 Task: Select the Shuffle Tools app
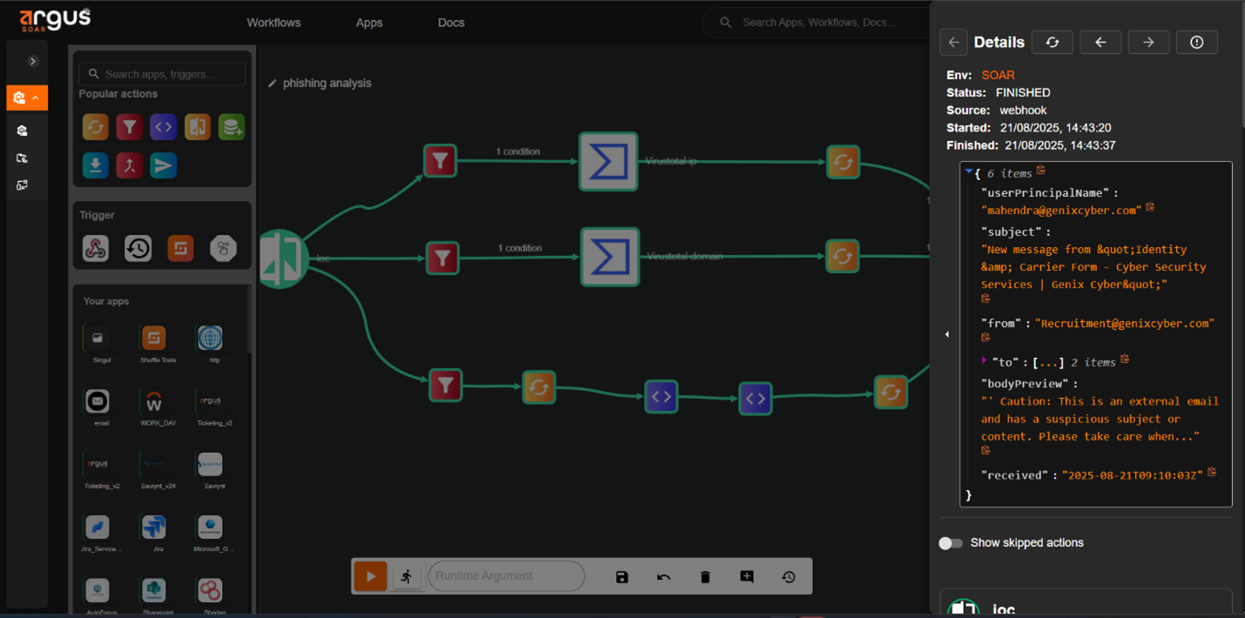[154, 338]
